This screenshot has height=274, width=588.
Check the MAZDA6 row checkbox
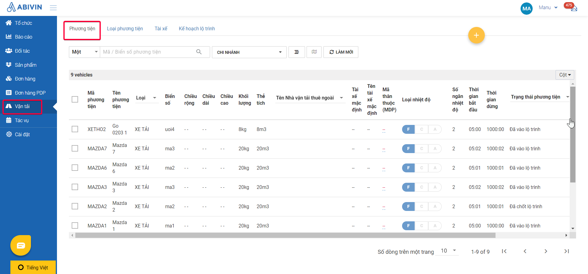tap(75, 168)
